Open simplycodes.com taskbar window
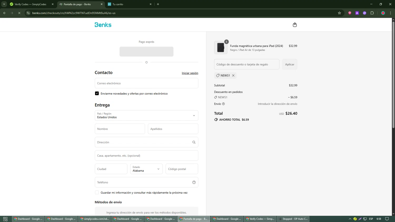The width and height of the screenshot is (395, 222). (95, 219)
